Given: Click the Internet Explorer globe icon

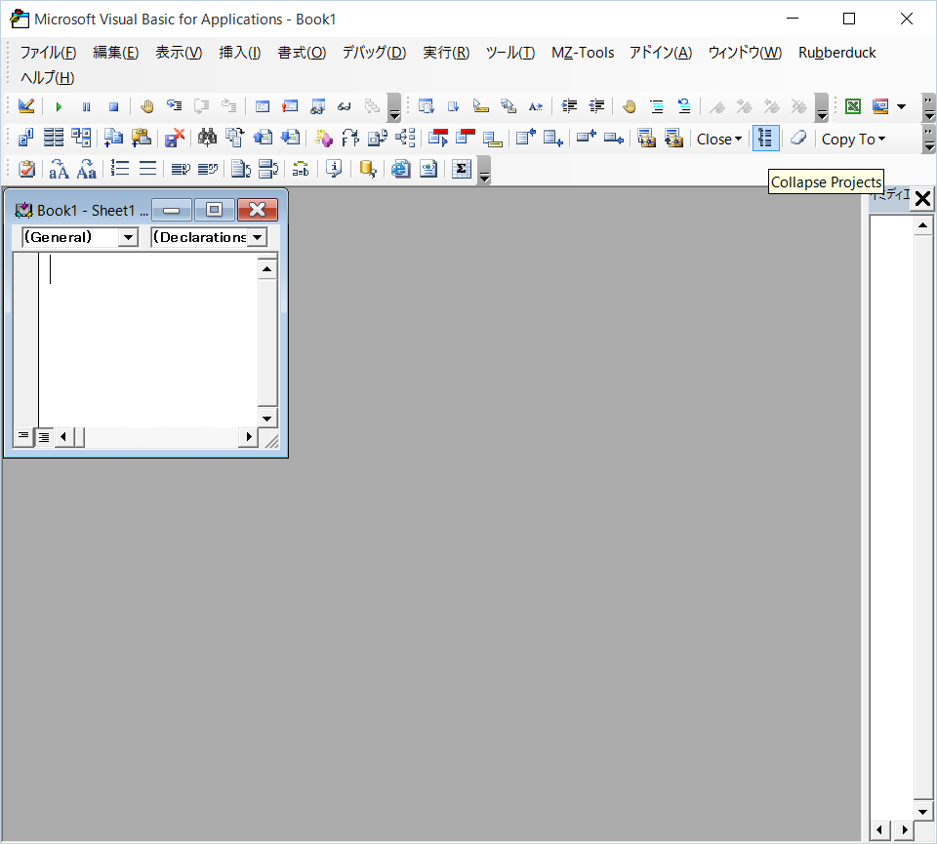Looking at the screenshot, I should pyautogui.click(x=400, y=169).
